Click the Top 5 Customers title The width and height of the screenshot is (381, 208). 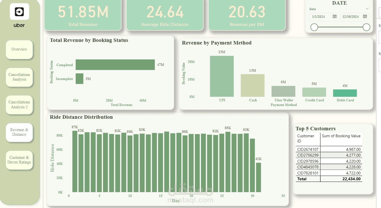[x=316, y=129]
